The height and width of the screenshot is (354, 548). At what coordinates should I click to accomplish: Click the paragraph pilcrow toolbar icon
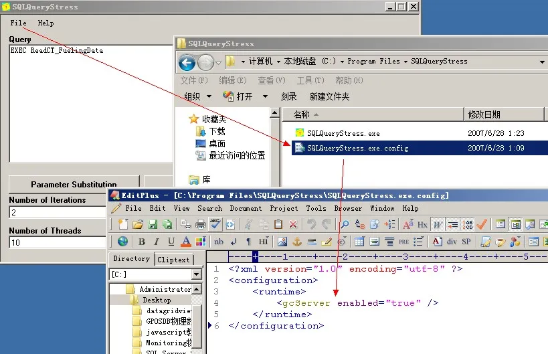(x=248, y=241)
